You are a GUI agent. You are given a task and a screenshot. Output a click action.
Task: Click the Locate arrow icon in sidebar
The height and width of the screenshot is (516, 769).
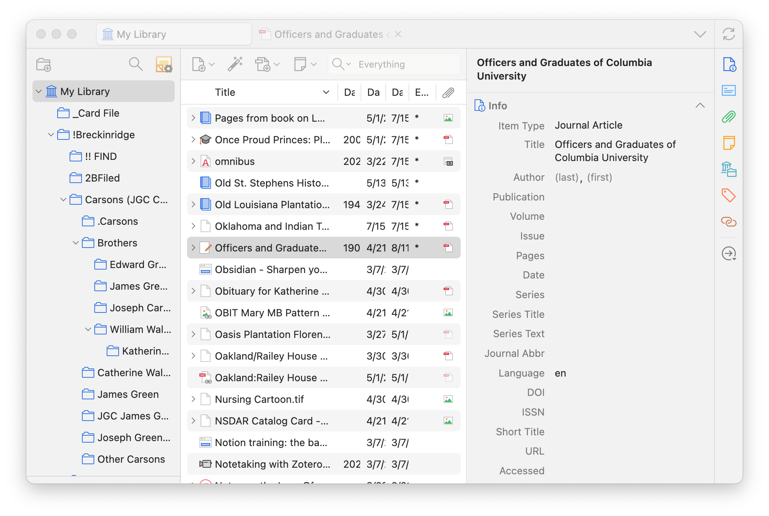click(x=728, y=254)
